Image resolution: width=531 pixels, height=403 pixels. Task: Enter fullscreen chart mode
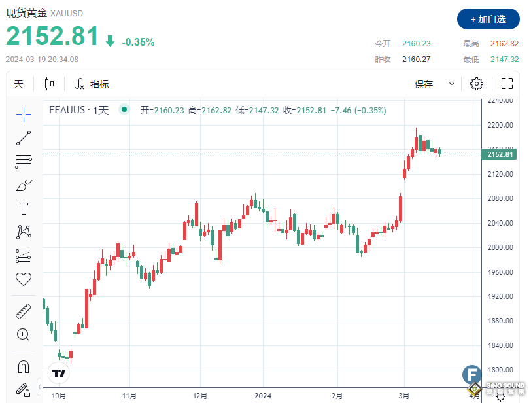coord(507,84)
